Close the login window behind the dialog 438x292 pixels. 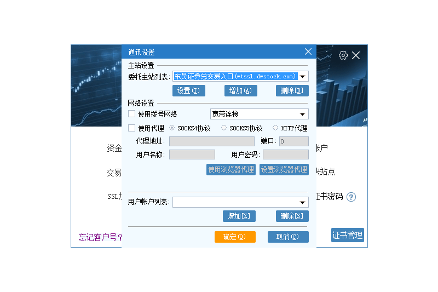pyautogui.click(x=356, y=55)
